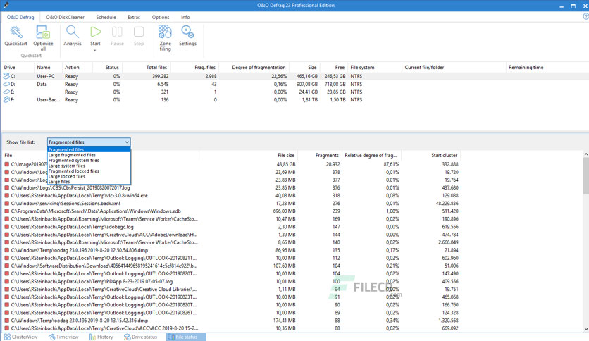Click red icon of SoftwareDistribution Download row
This screenshot has height=341, width=589.
tap(7, 266)
